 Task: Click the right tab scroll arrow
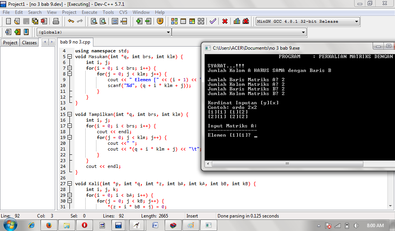[52, 42]
